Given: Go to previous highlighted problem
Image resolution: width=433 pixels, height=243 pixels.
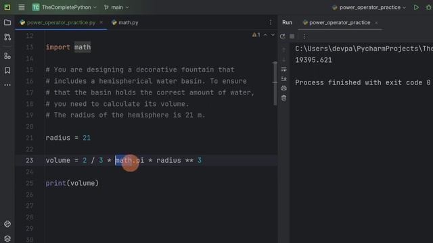Looking at the screenshot, I should pos(265,35).
